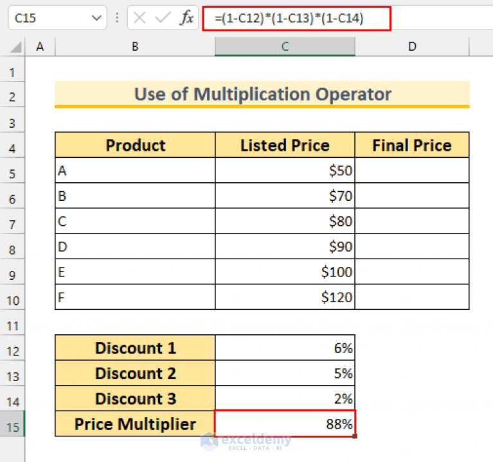This screenshot has width=493, height=462.
Task: Select row 7 header
Action: tap(12, 221)
